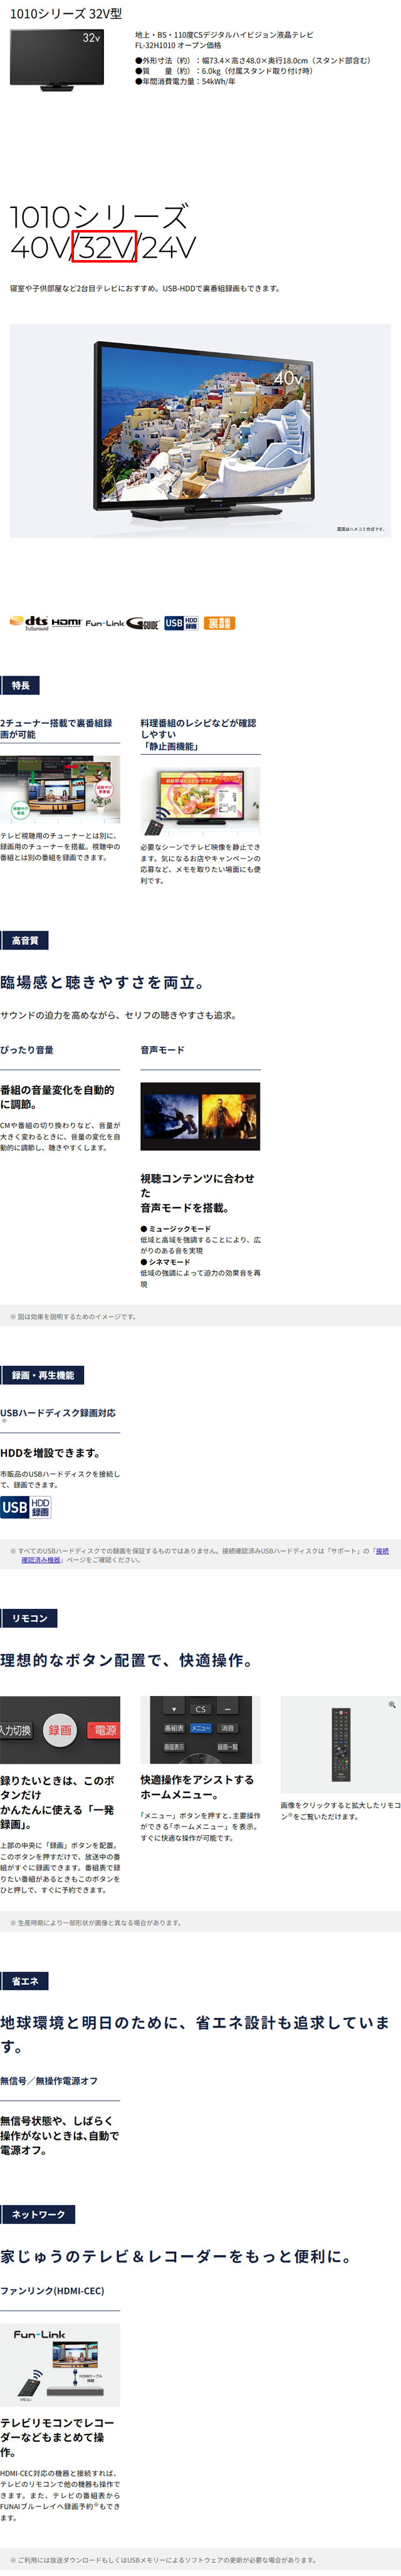Select the highlighted 32V size tab

(x=104, y=246)
